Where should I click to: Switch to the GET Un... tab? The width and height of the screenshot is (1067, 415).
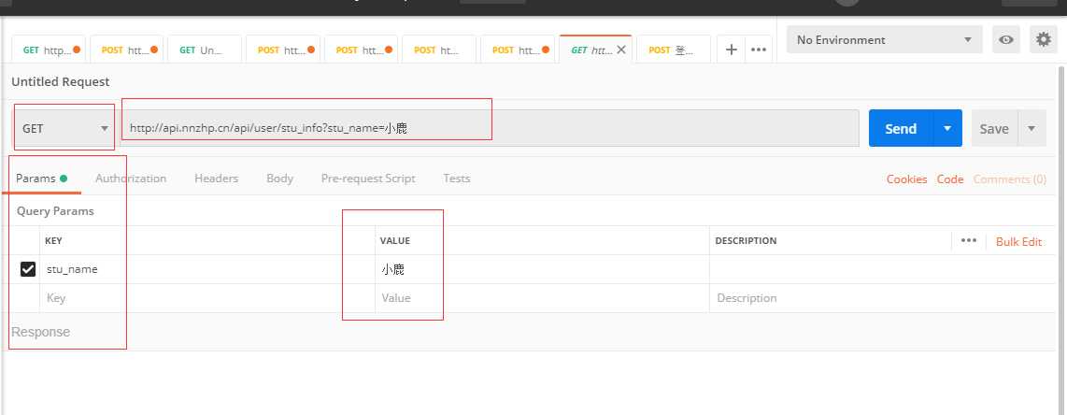[x=205, y=50]
